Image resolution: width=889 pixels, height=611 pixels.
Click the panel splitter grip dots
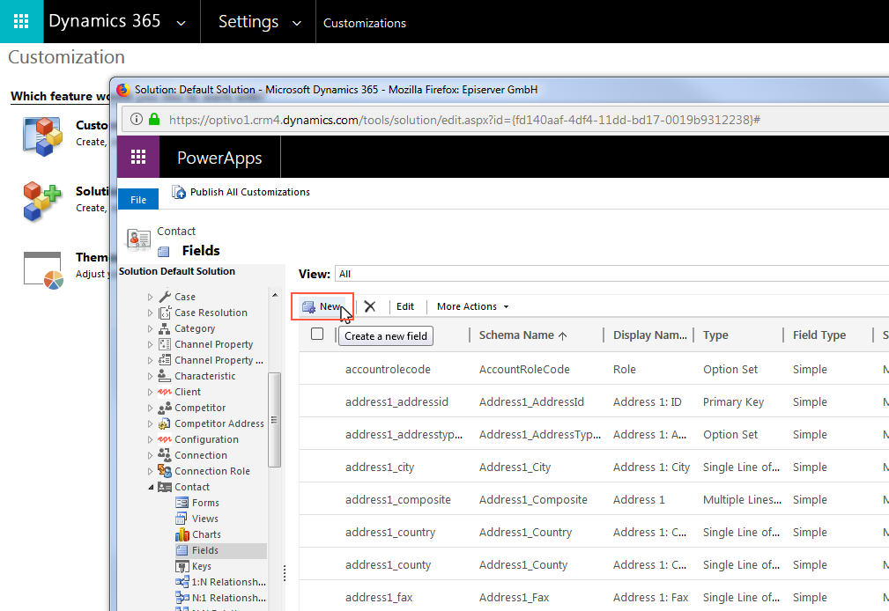[285, 573]
